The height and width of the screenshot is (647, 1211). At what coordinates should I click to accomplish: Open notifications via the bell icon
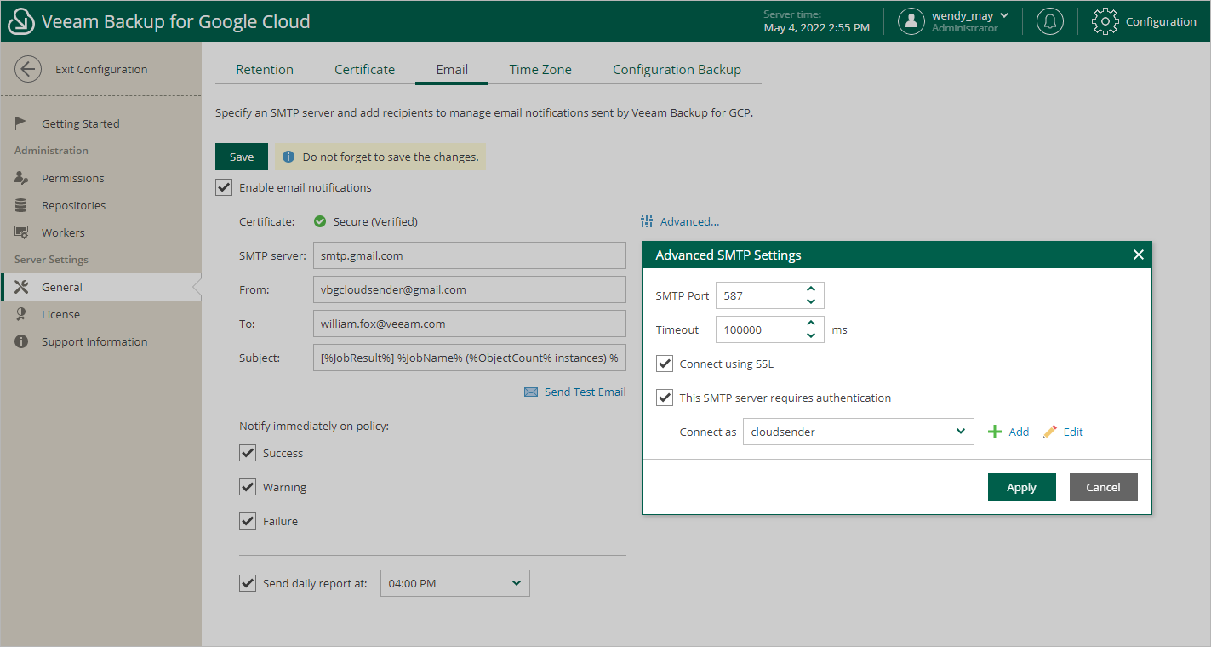(x=1050, y=21)
